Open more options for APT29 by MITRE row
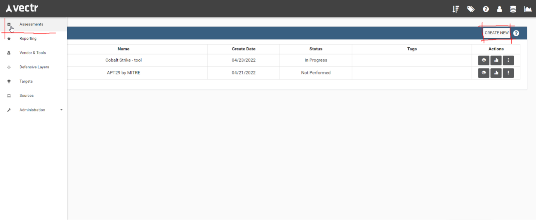 [x=508, y=73]
